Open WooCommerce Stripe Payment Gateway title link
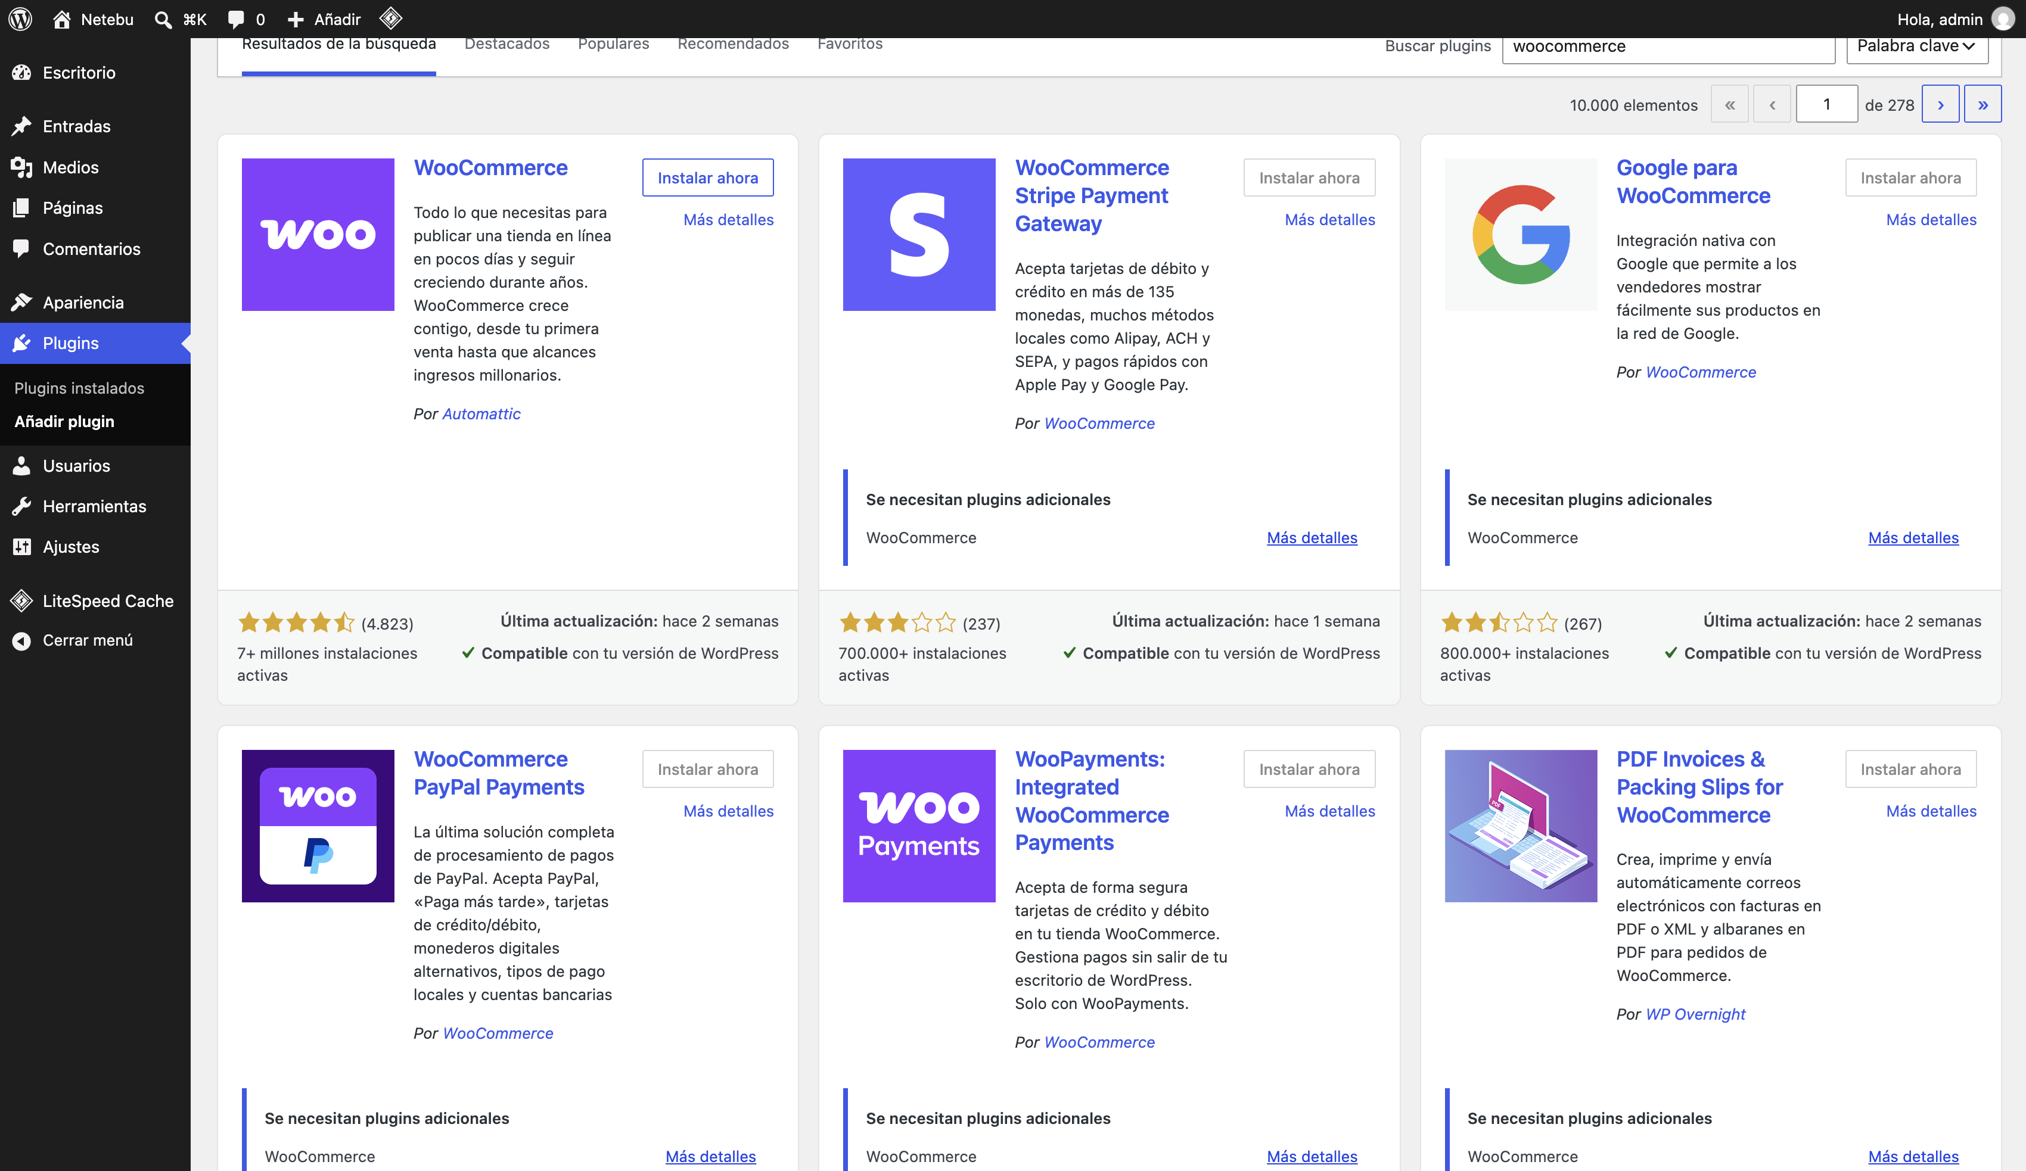The image size is (2026, 1171). click(x=1092, y=195)
